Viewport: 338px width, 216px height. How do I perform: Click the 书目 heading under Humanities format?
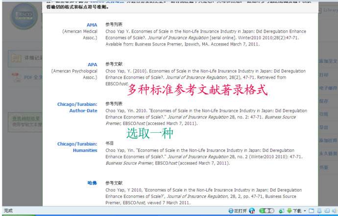pos(110,143)
